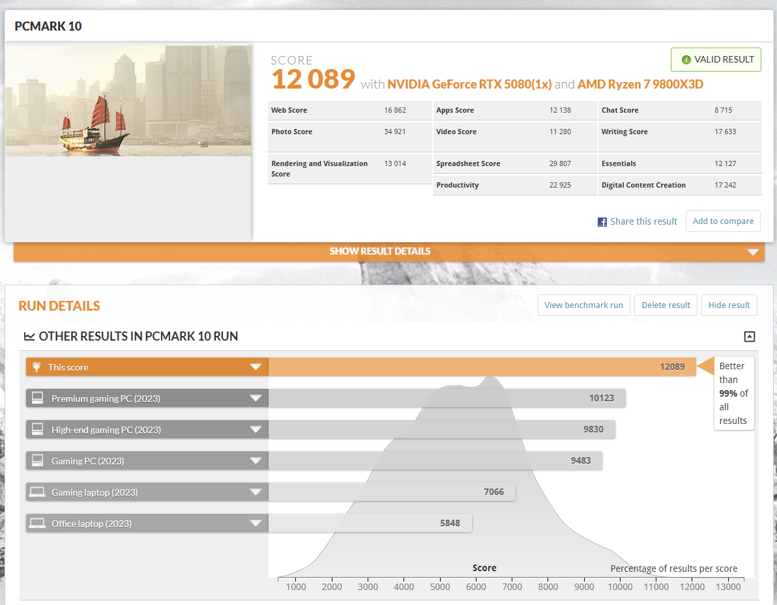The image size is (777, 605).
Task: Click the chart icon next to Other Results heading
Action: [x=29, y=337]
